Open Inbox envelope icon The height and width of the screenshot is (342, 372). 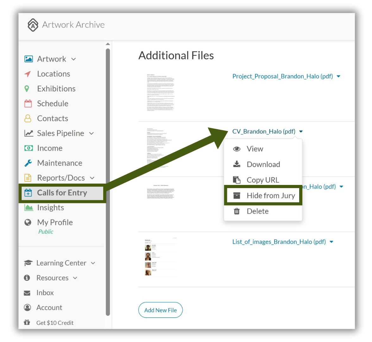tap(27, 293)
